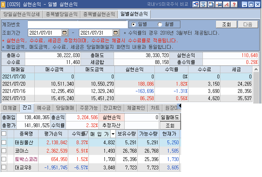Viewport: 262px width, 177px height.
Task: Click stock name 태원물산
Action: [24, 142]
